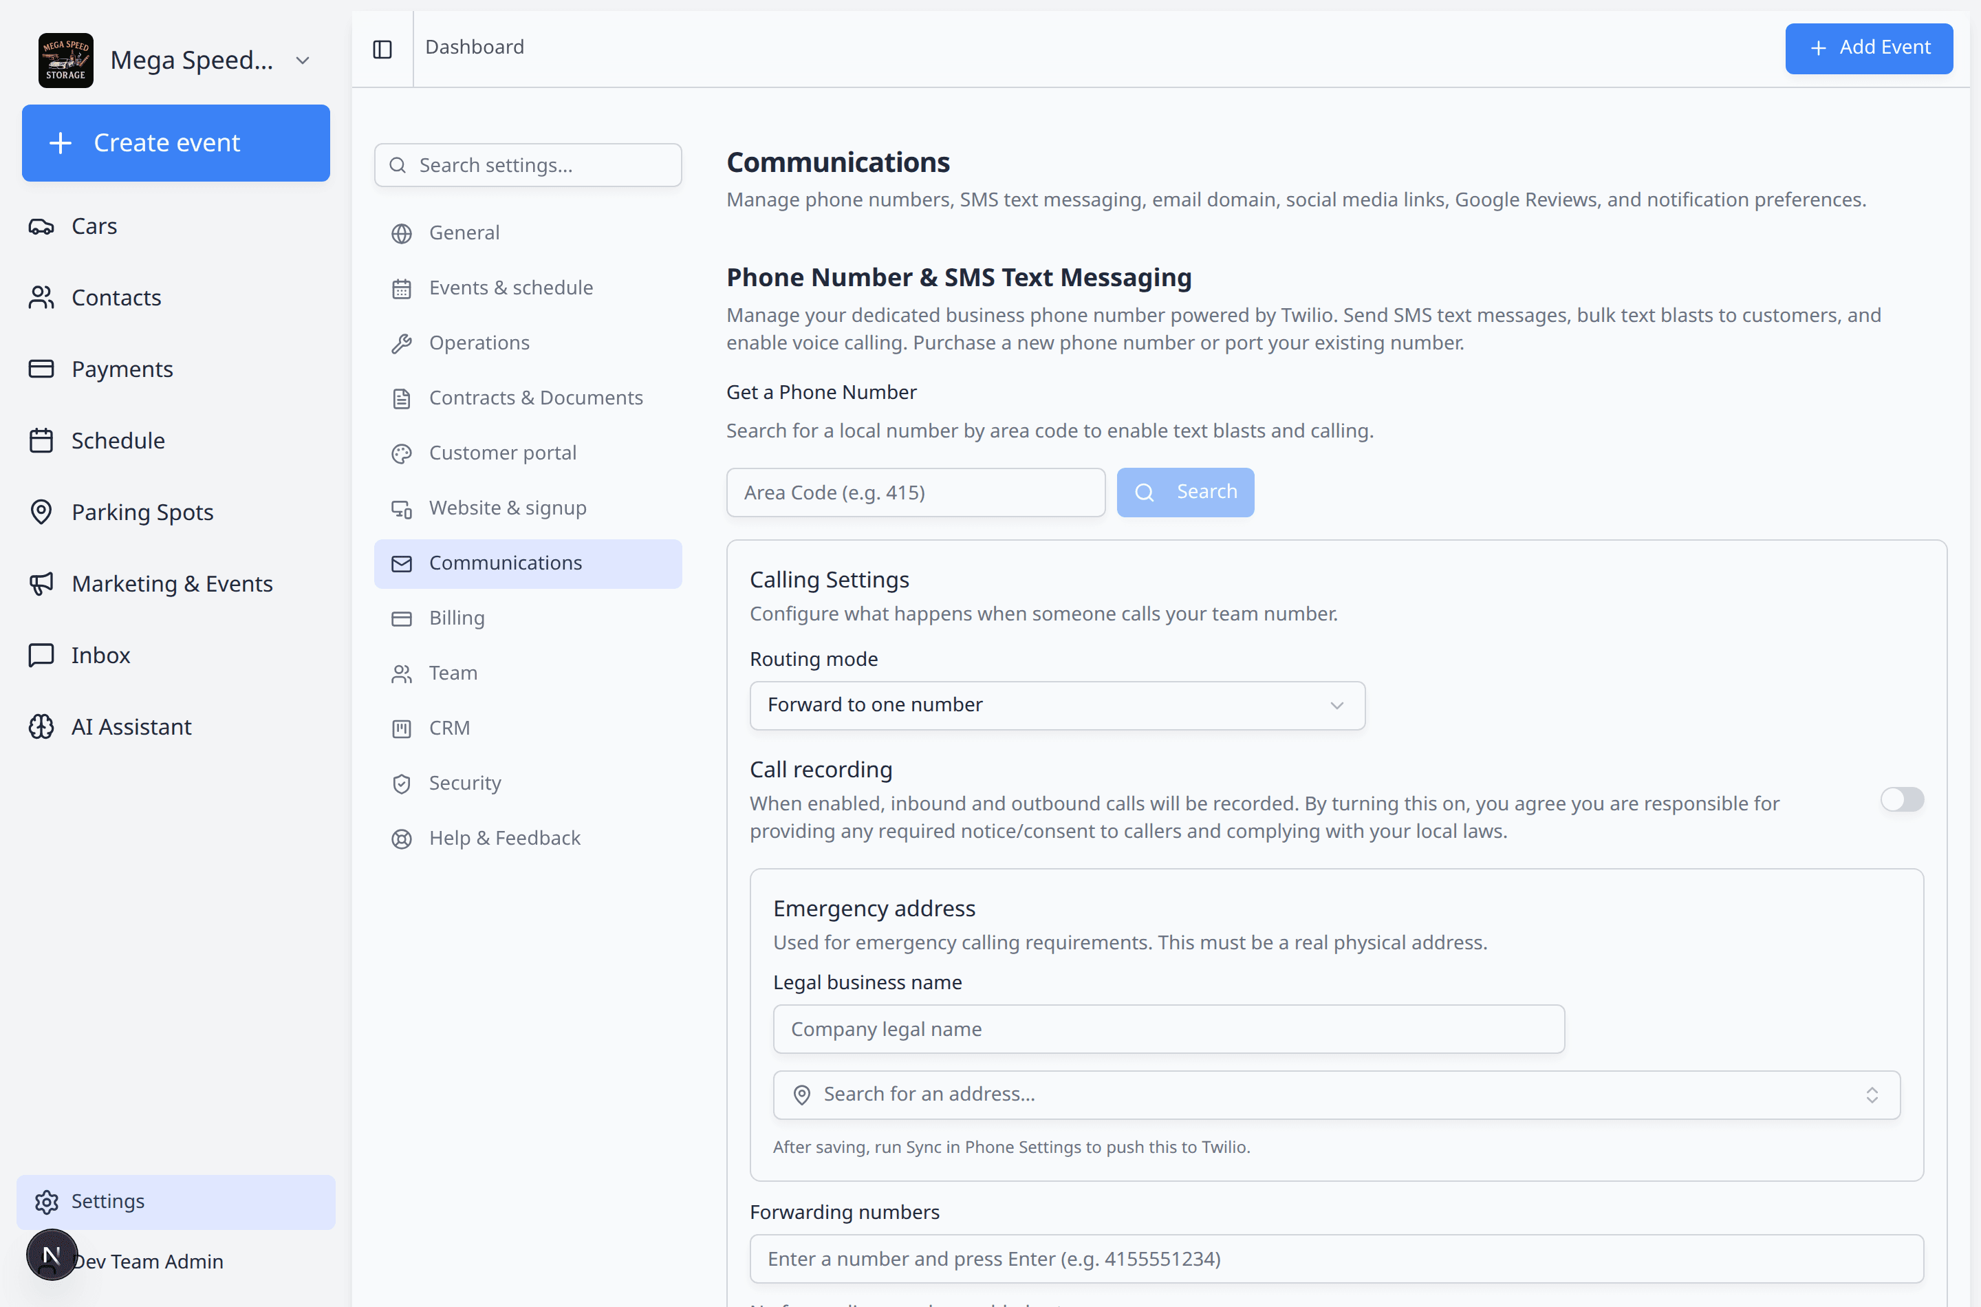1981x1307 pixels.
Task: Click the Communications envelope icon
Action: (x=402, y=563)
